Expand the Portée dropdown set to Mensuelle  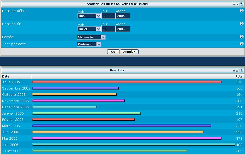pos(91,37)
